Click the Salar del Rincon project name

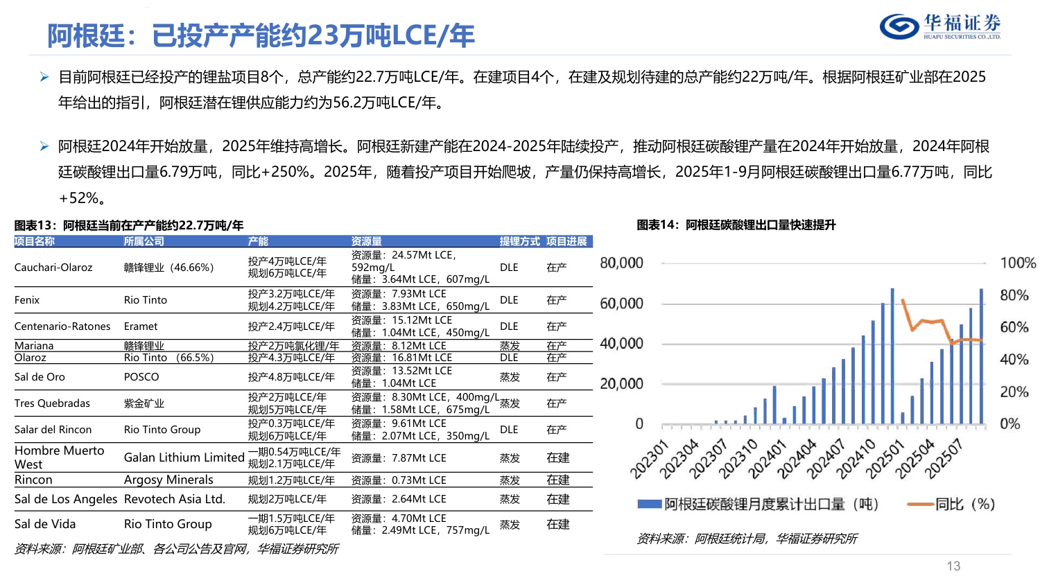click(53, 430)
